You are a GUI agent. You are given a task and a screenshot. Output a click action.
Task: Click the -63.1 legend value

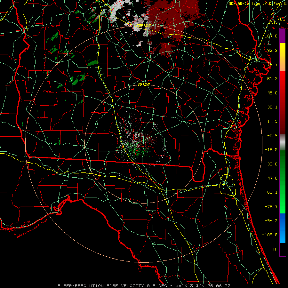(271, 192)
